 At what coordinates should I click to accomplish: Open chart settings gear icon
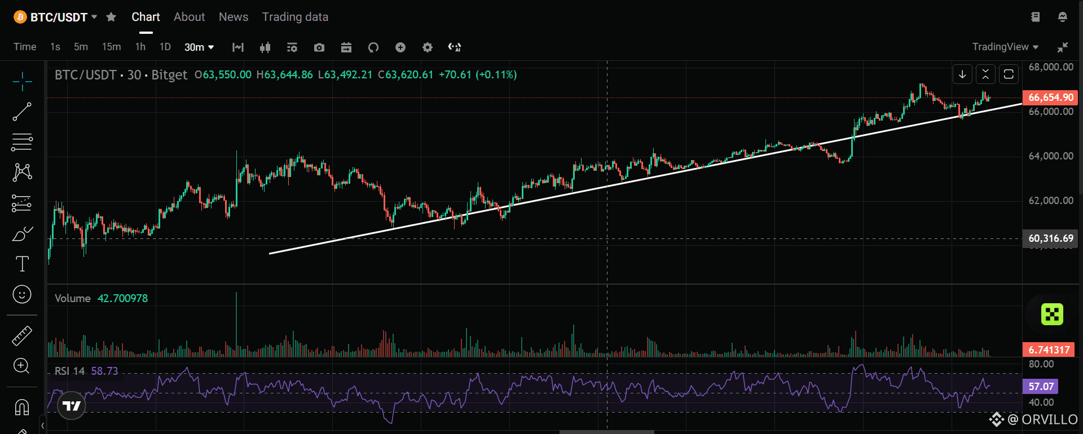pos(428,47)
